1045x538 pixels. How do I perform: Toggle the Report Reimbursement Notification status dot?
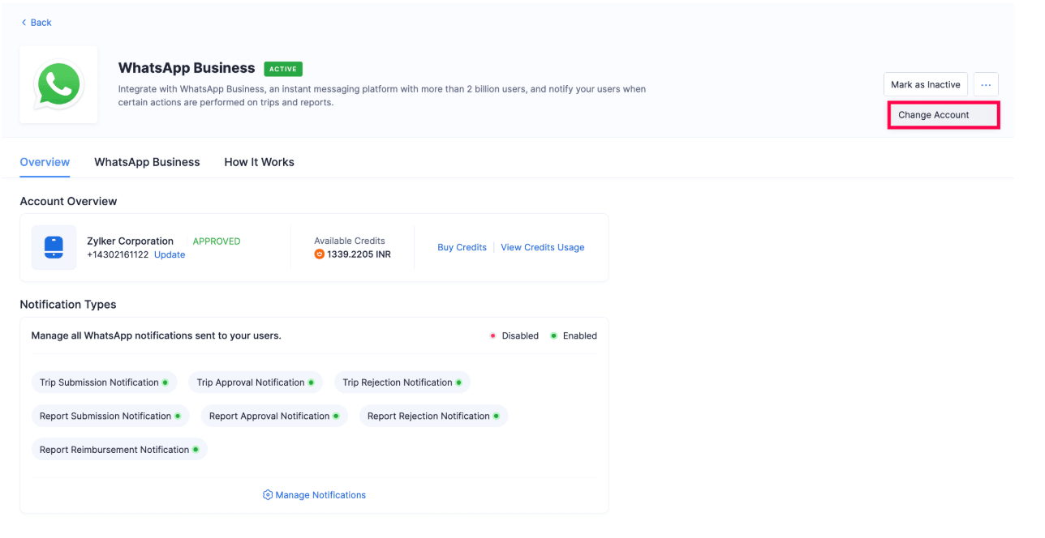coord(196,449)
